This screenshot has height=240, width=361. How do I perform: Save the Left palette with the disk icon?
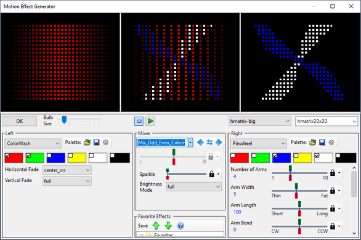click(97, 143)
